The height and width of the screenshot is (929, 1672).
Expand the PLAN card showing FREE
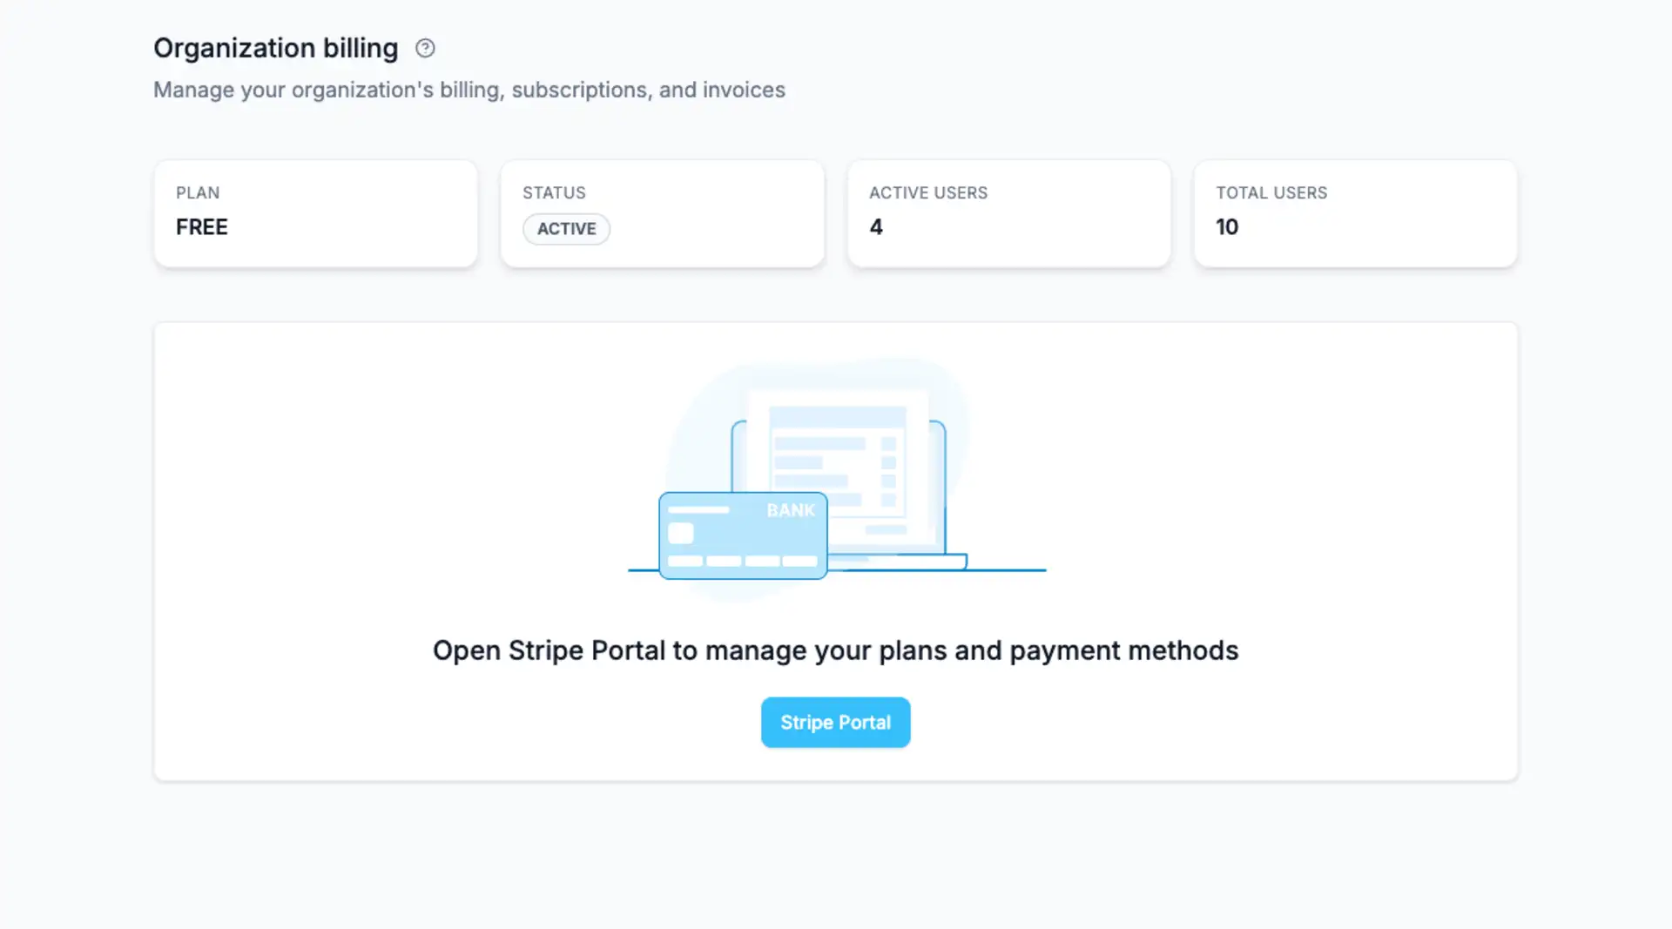coord(315,212)
